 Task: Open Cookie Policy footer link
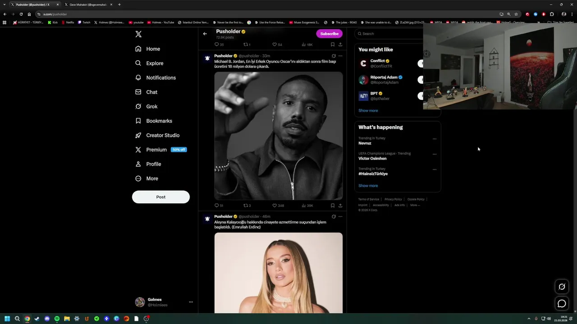point(416,199)
